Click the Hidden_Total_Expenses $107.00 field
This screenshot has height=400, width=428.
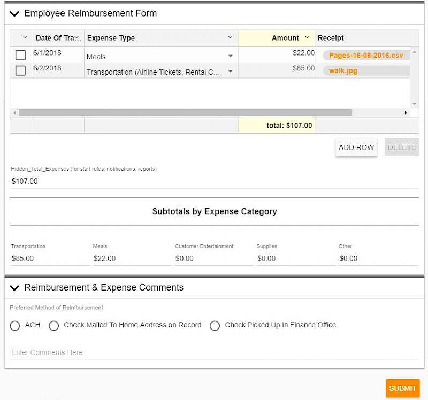214,181
